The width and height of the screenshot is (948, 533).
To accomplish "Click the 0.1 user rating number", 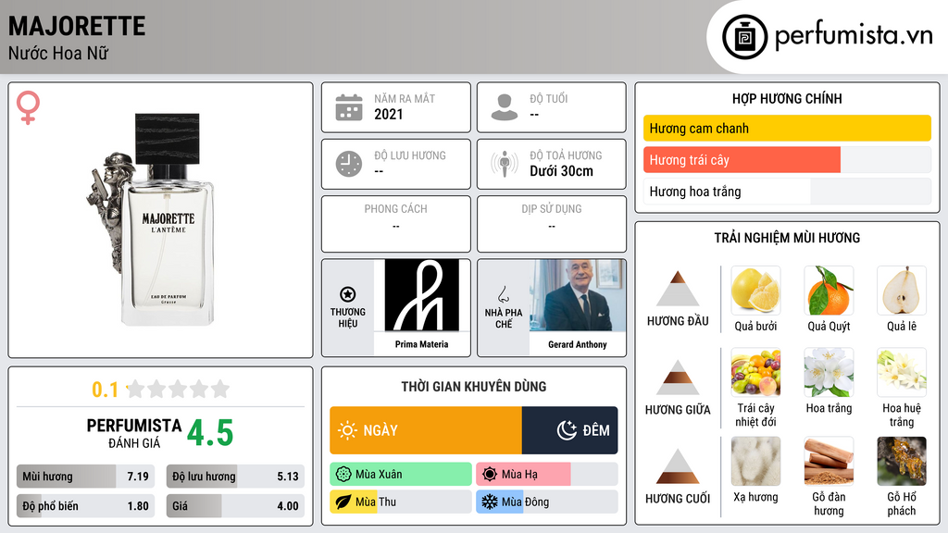I will (x=106, y=390).
